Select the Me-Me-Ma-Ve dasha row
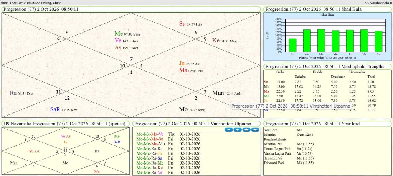 pyautogui.click(x=150, y=134)
